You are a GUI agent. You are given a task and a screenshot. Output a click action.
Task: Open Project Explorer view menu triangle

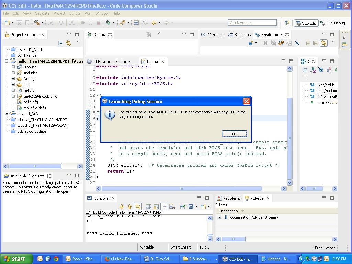78,42
